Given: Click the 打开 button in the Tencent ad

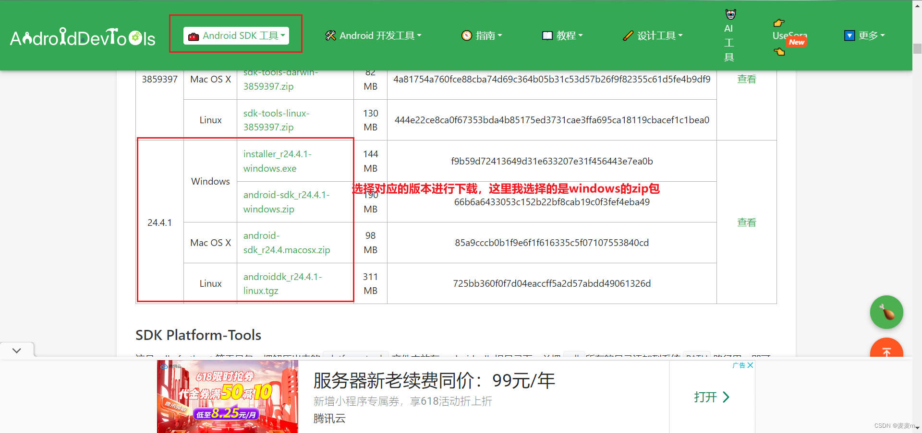Looking at the screenshot, I should coord(711,397).
